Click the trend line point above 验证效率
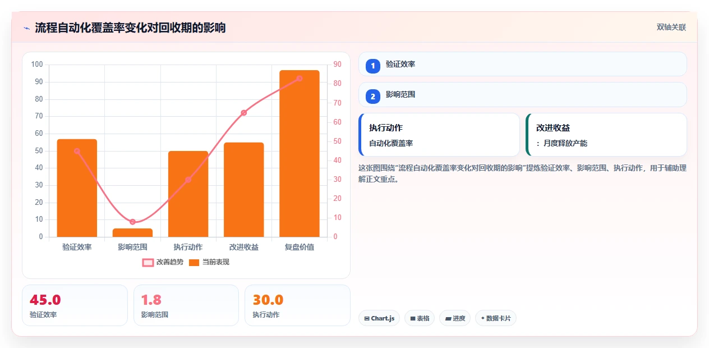The image size is (709, 348). [77, 151]
